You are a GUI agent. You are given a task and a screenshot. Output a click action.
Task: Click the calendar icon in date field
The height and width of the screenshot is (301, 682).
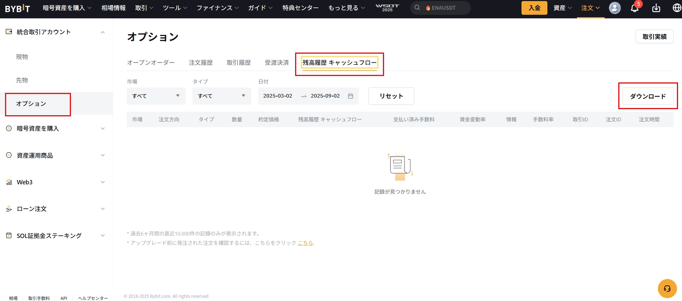[351, 96]
